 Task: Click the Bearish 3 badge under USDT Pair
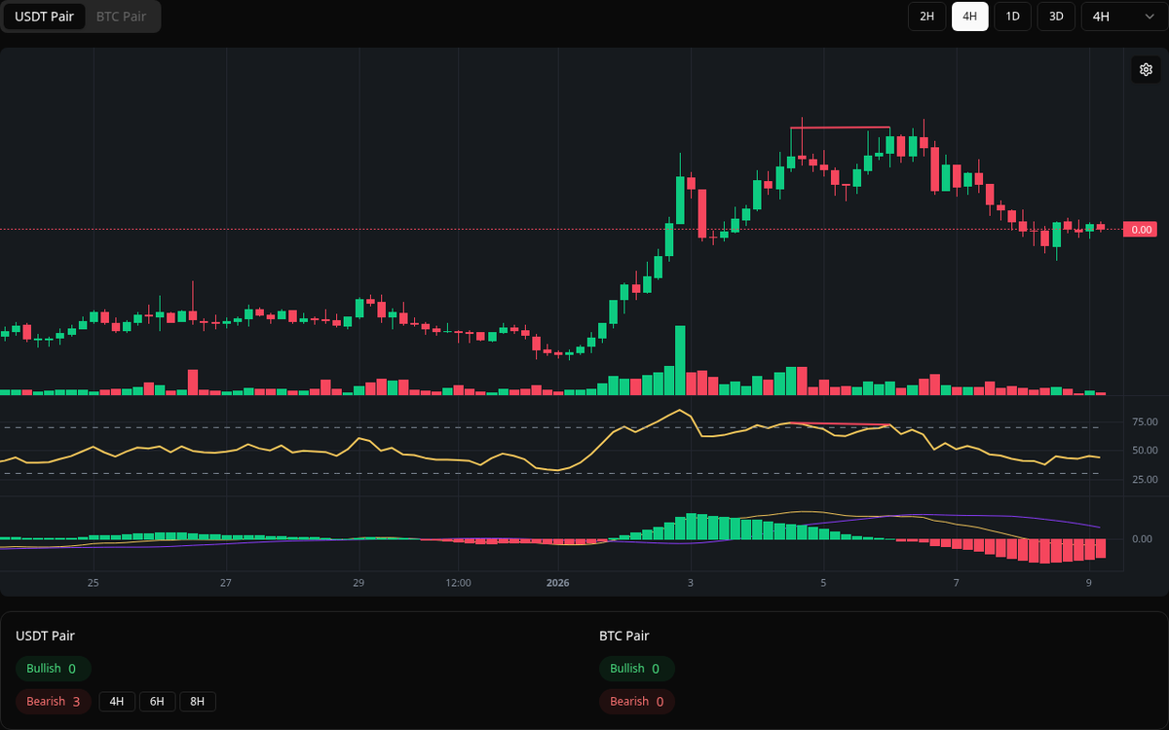click(x=53, y=701)
